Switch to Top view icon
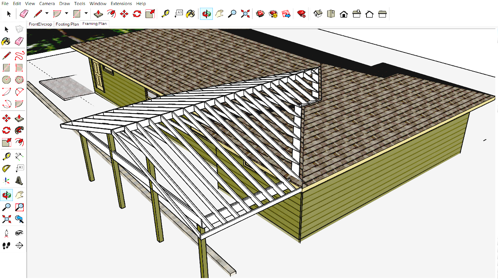The height and width of the screenshot is (280, 498). pos(331,14)
